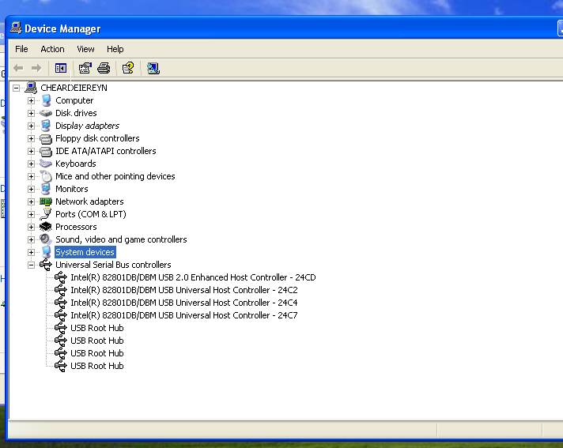Select Sound, video and game controllers label
563x448 pixels.
(121, 239)
